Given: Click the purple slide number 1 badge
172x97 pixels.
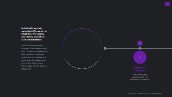Looking at the screenshot, I should [x=167, y=4].
